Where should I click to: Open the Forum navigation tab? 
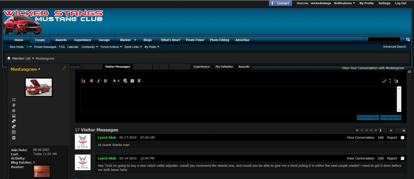point(40,40)
